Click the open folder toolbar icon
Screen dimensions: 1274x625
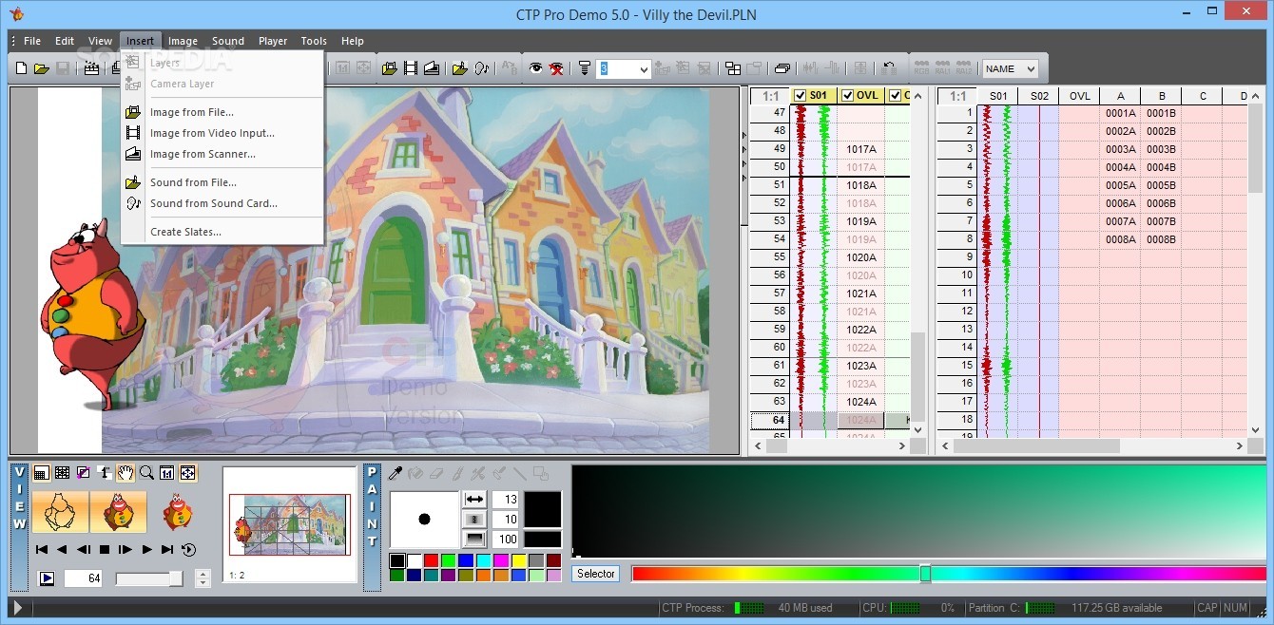coord(42,68)
